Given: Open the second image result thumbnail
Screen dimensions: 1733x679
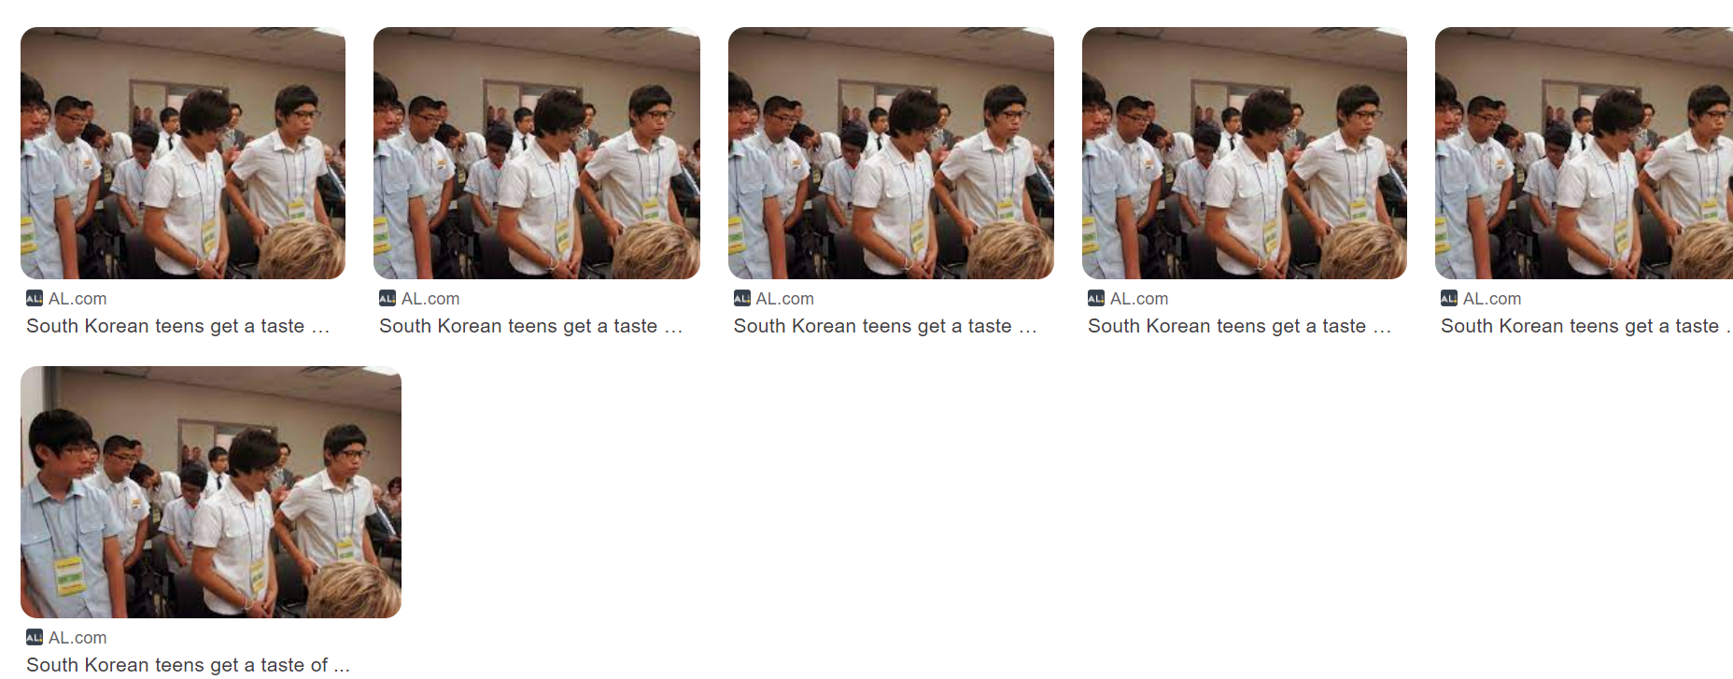Looking at the screenshot, I should tap(537, 153).
